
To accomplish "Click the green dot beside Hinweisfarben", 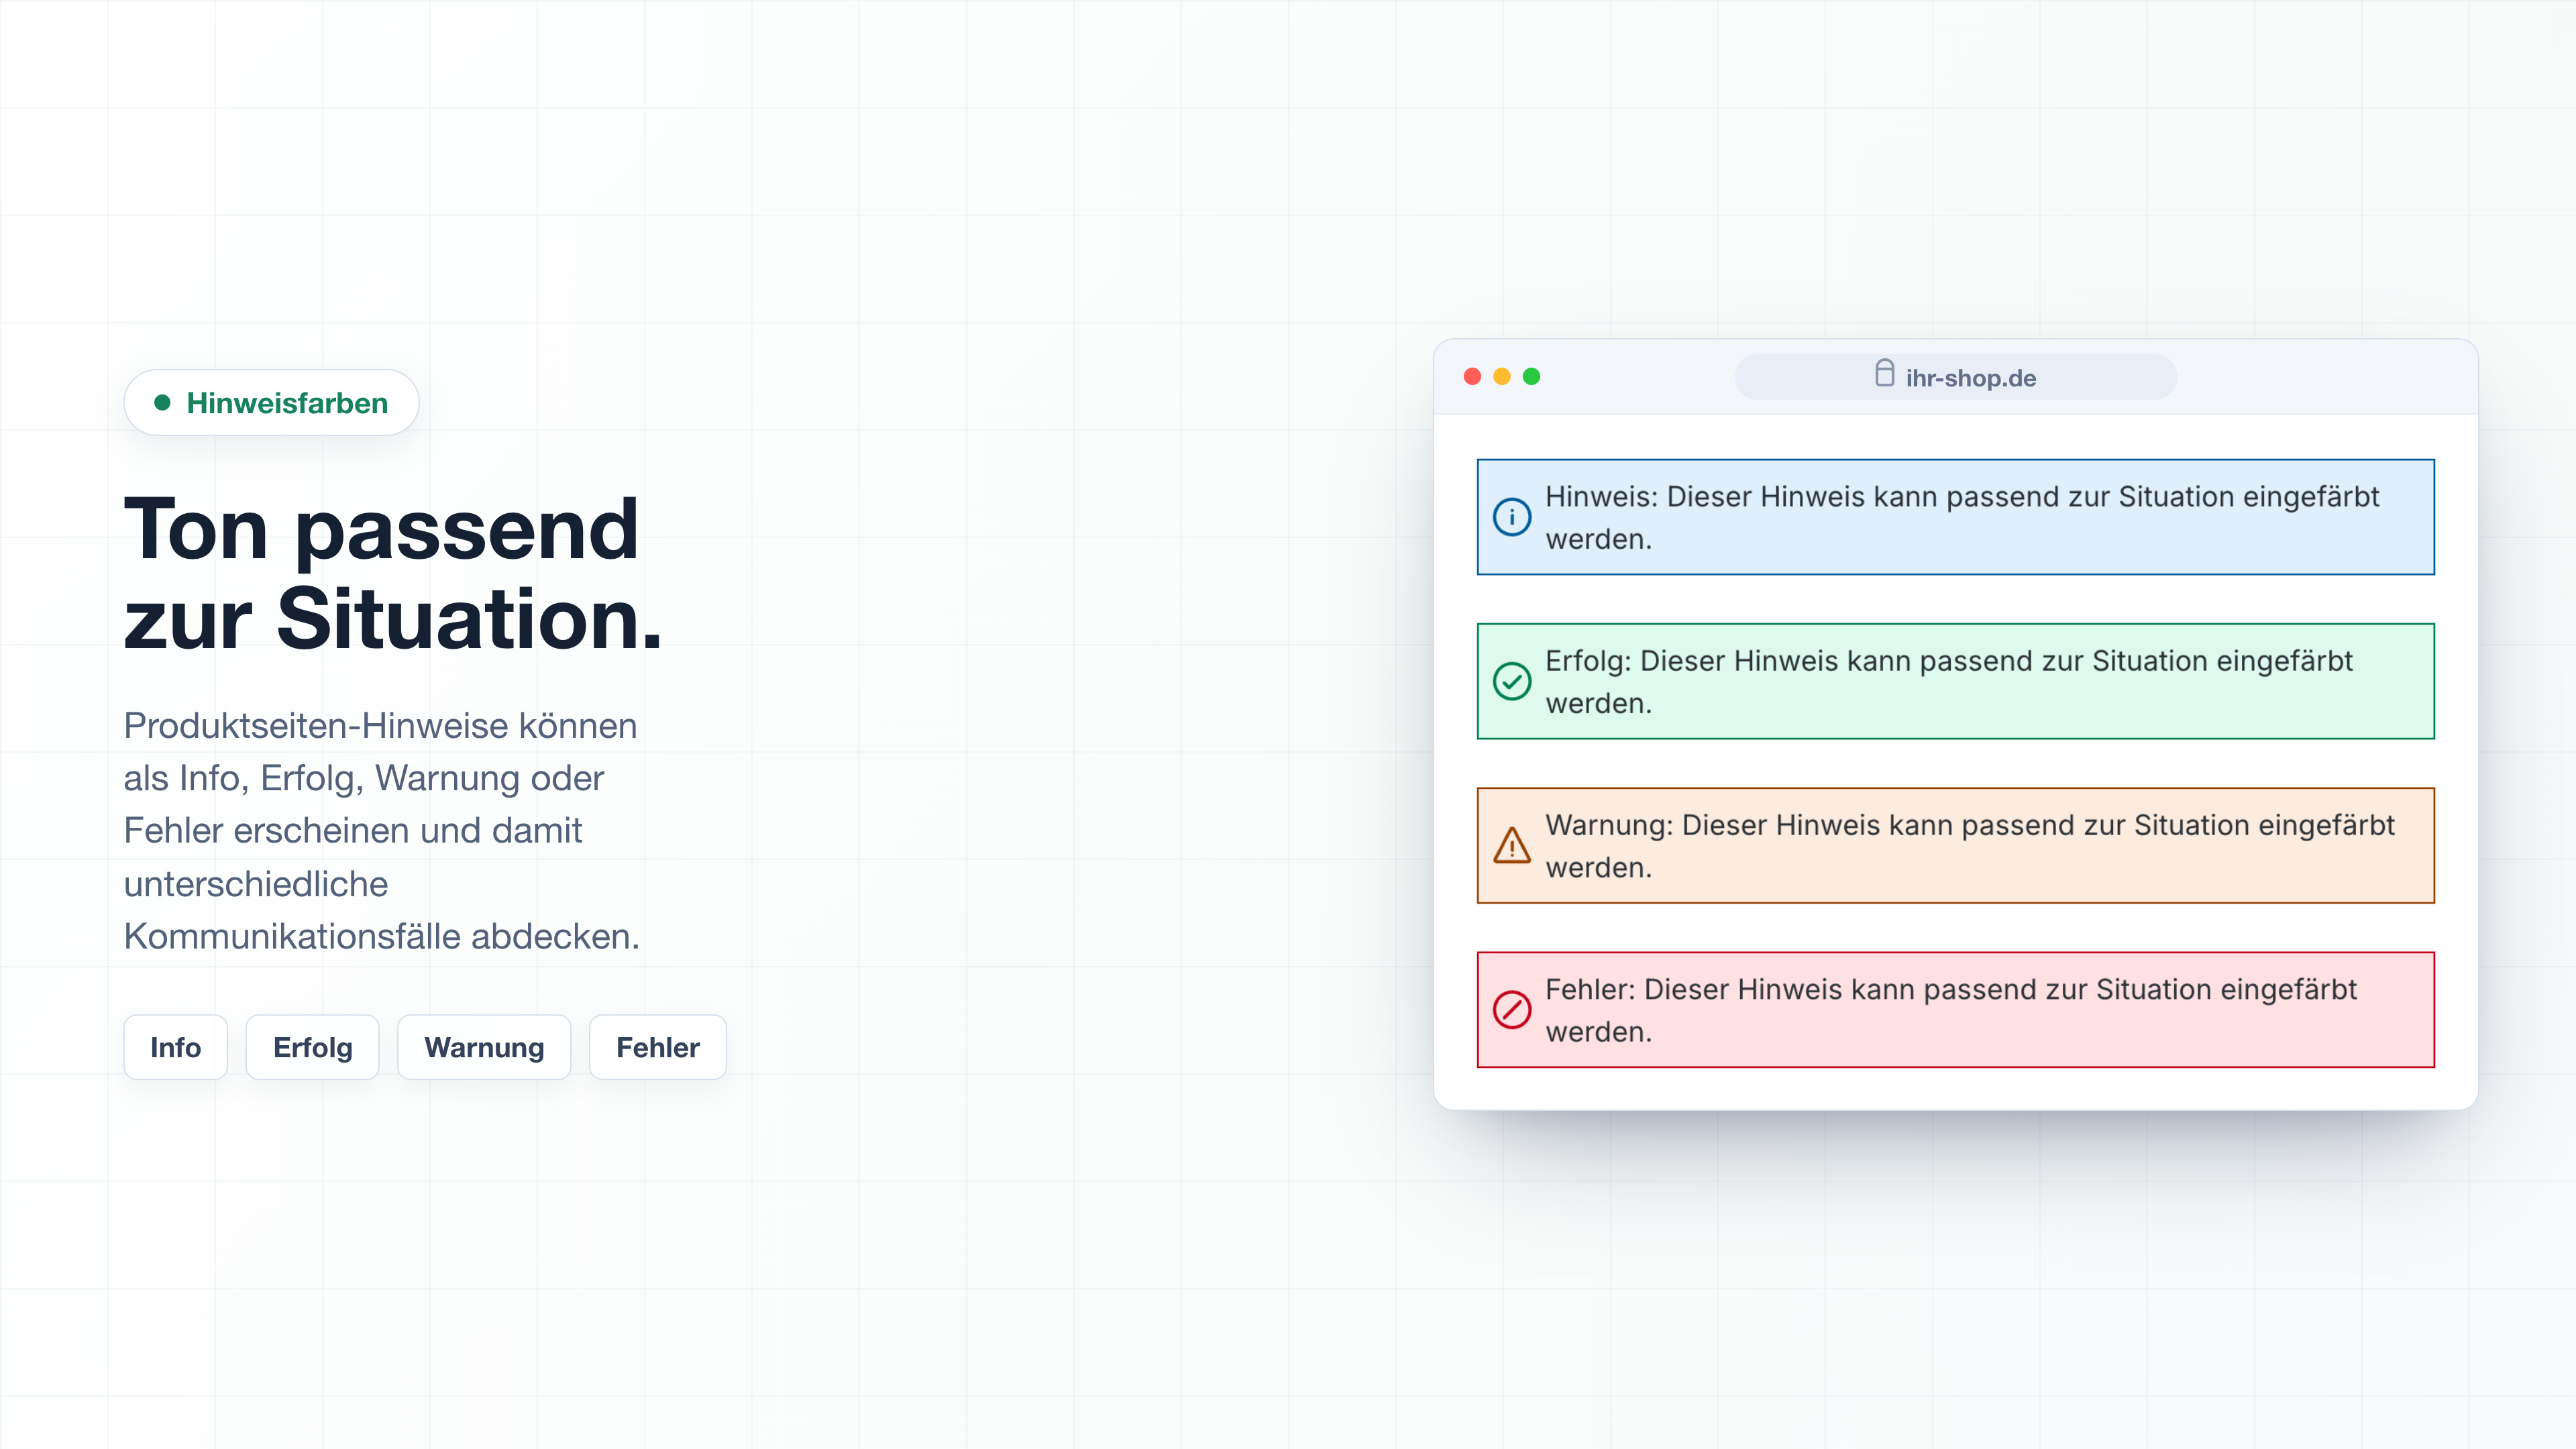I will pyautogui.click(x=162, y=402).
